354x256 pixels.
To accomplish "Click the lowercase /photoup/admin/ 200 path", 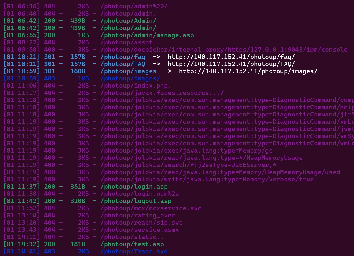I will [x=128, y=28].
